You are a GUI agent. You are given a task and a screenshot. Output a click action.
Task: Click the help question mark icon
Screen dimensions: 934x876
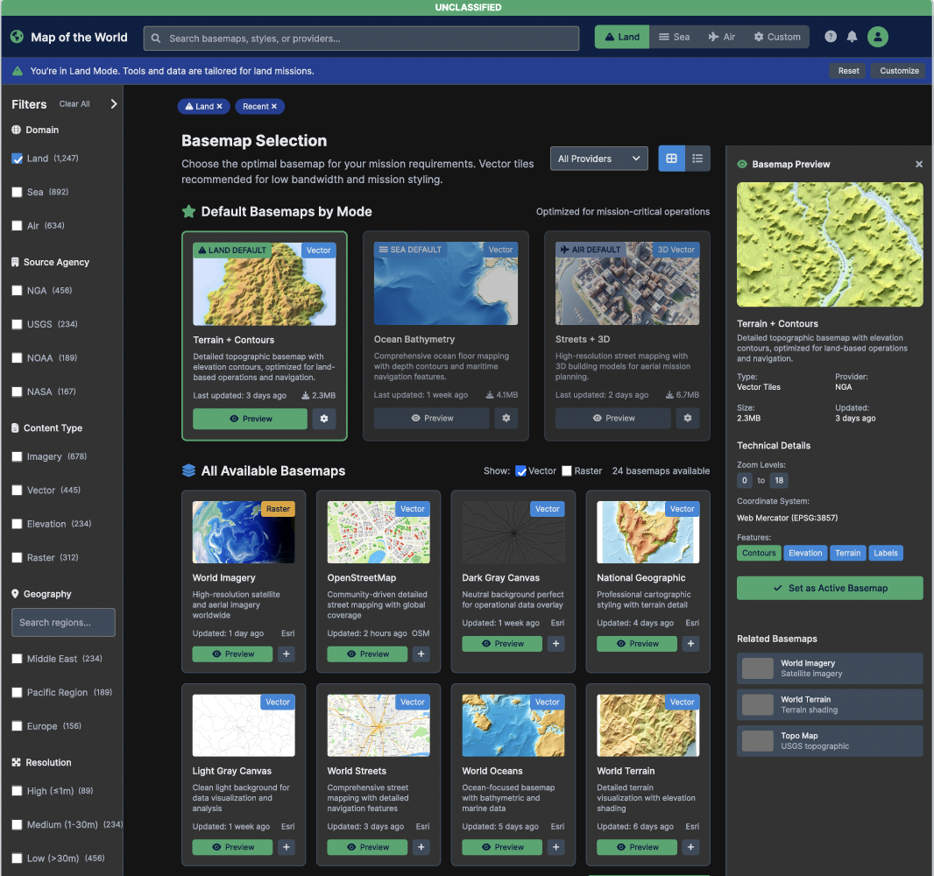(x=831, y=37)
